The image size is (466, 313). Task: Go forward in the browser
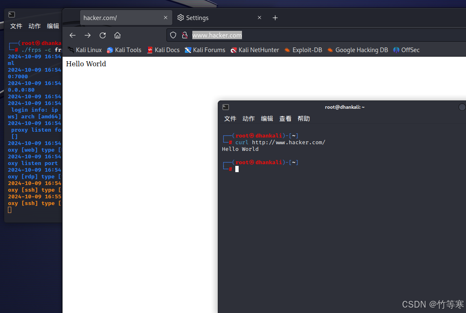(x=87, y=35)
